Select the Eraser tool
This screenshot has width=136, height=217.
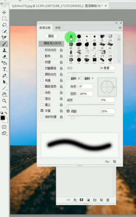point(4,56)
